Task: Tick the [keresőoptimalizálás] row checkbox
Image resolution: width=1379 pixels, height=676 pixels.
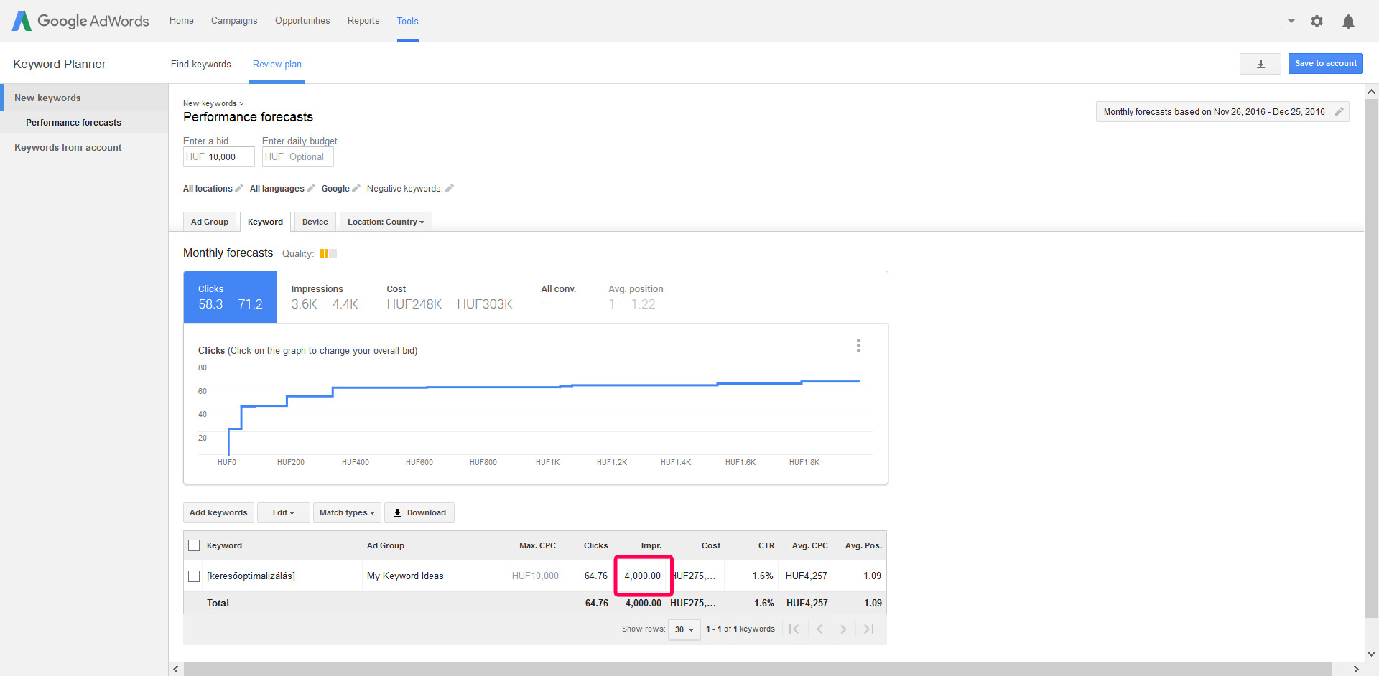Action: [194, 576]
